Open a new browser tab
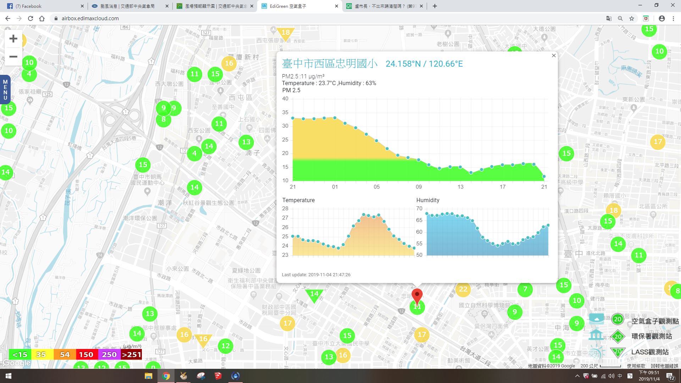Screen dimensions: 681x383 (x=434, y=6)
